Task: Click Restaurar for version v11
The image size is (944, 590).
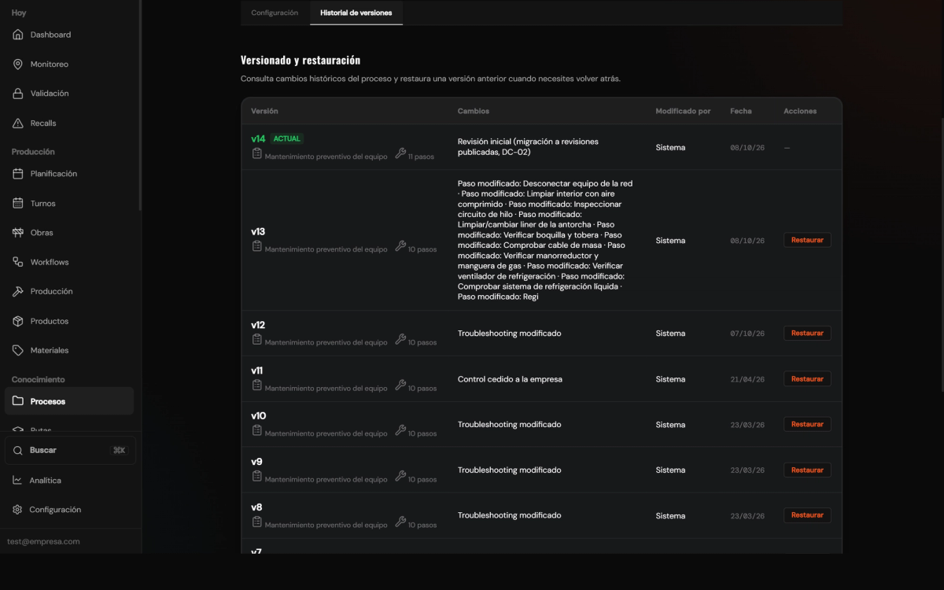Action: point(807,379)
